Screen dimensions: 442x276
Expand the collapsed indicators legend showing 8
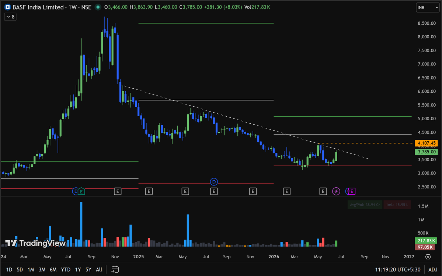click(x=10, y=17)
